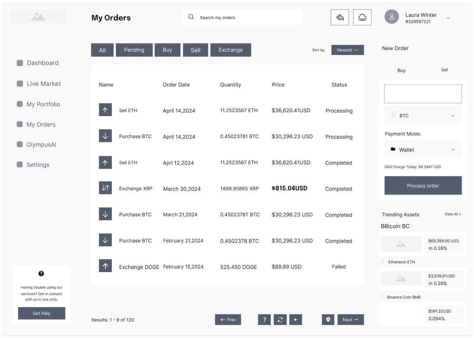Image resolution: width=474 pixels, height=338 pixels.
Task: Click the bold $815.04USD price
Action: 289,188
